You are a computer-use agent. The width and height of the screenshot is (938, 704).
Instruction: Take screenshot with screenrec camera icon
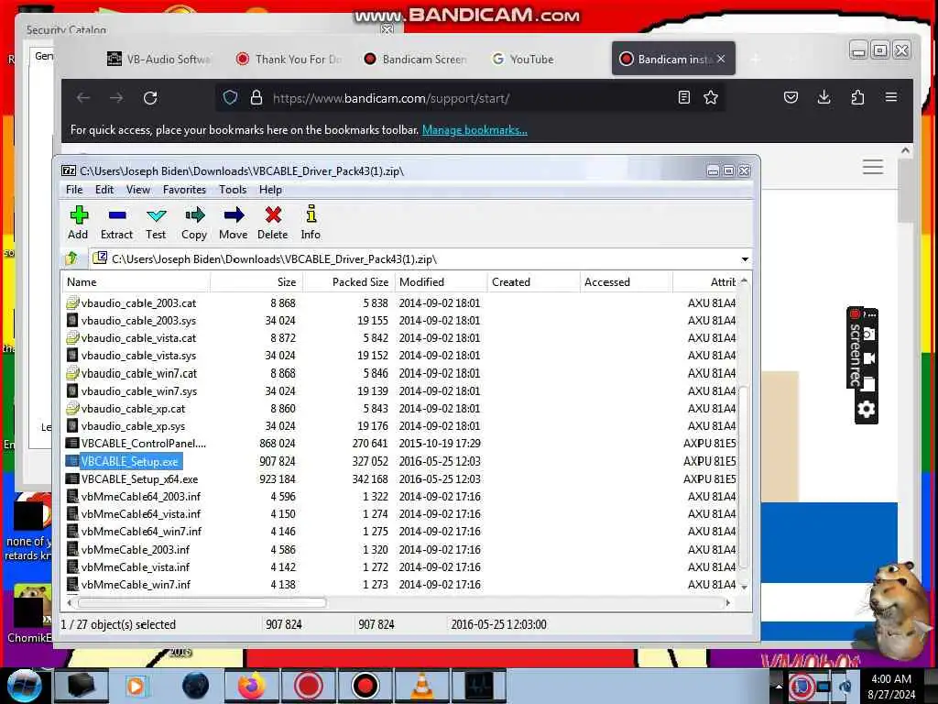868,334
